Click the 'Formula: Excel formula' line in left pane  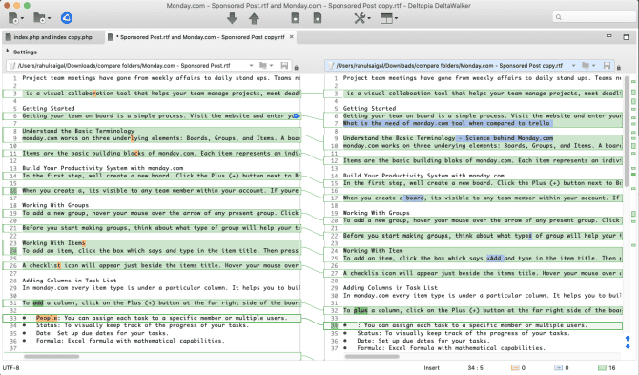[130, 341]
